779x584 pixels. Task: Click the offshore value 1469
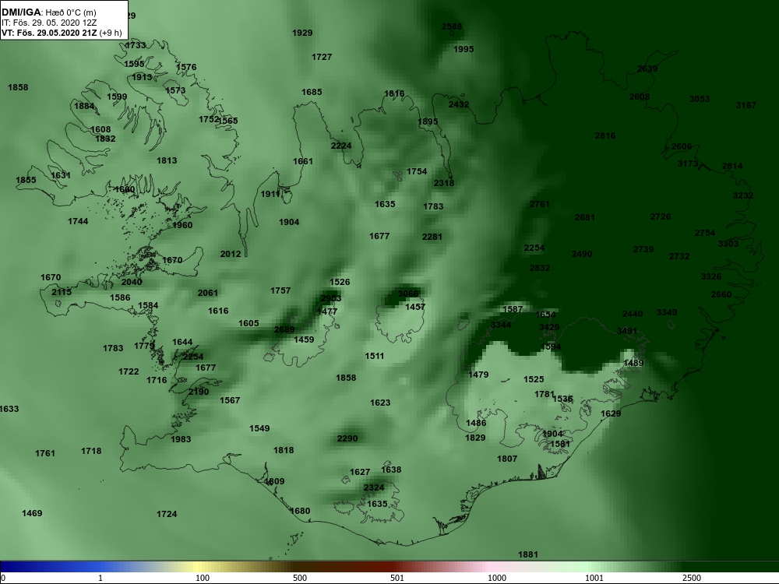pyautogui.click(x=32, y=513)
